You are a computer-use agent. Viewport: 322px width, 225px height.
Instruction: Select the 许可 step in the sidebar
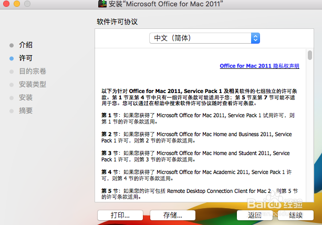pyautogui.click(x=26, y=58)
